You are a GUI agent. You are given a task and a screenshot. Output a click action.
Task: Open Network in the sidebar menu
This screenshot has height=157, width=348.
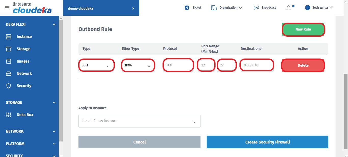click(24, 74)
